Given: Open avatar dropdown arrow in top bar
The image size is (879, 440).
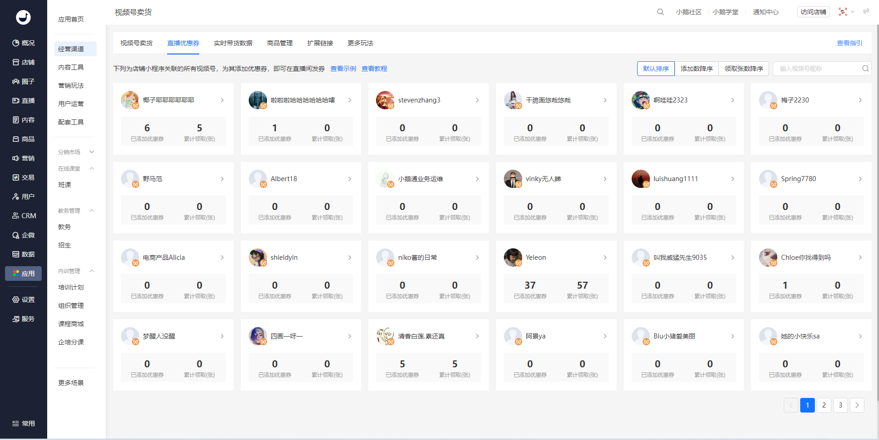Looking at the screenshot, I should 852,12.
